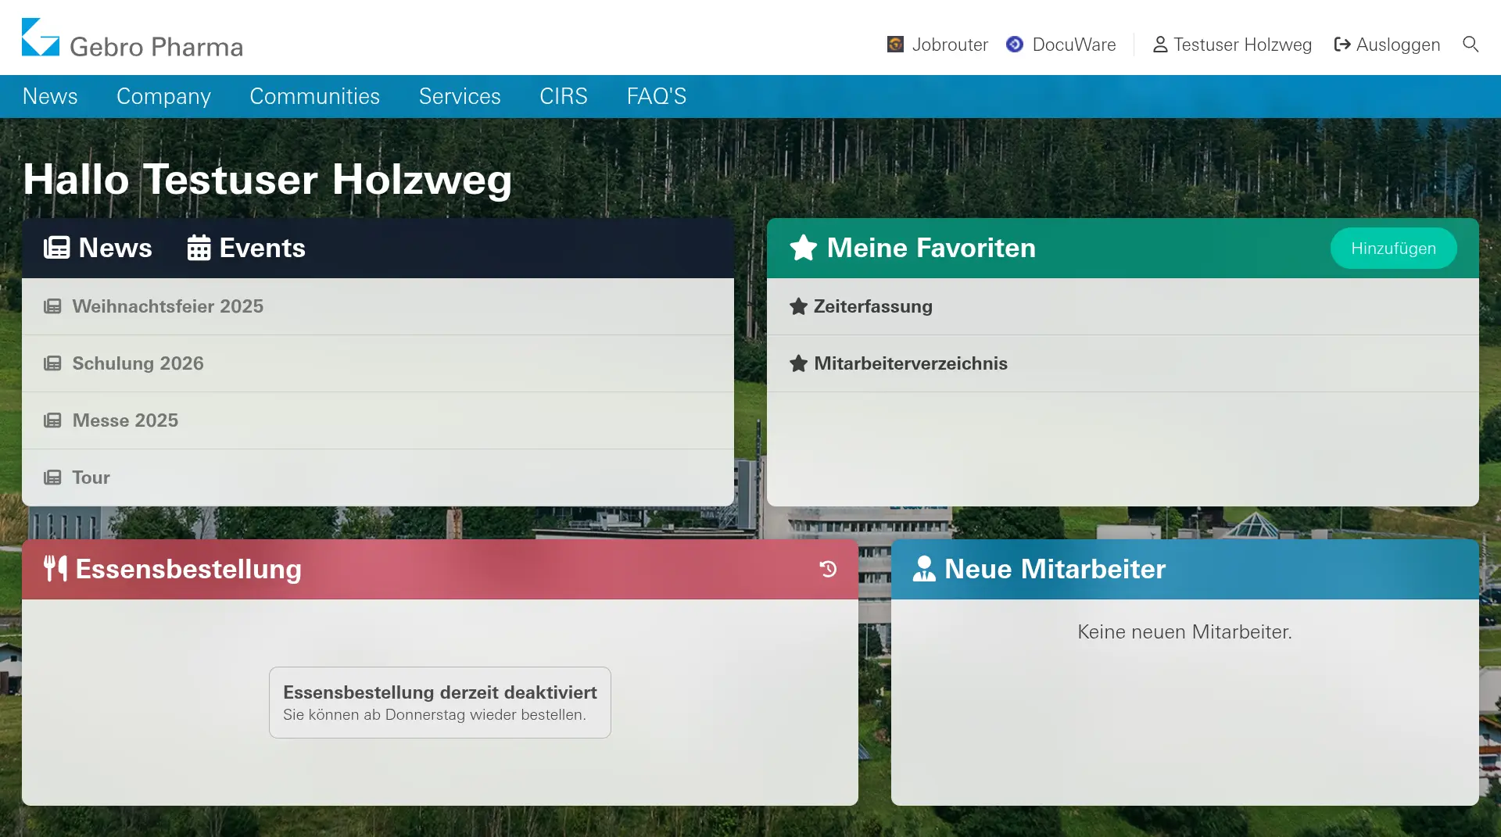Click the newspaper icon beside Weihnachtsfeier 2025
1501x837 pixels.
(52, 306)
